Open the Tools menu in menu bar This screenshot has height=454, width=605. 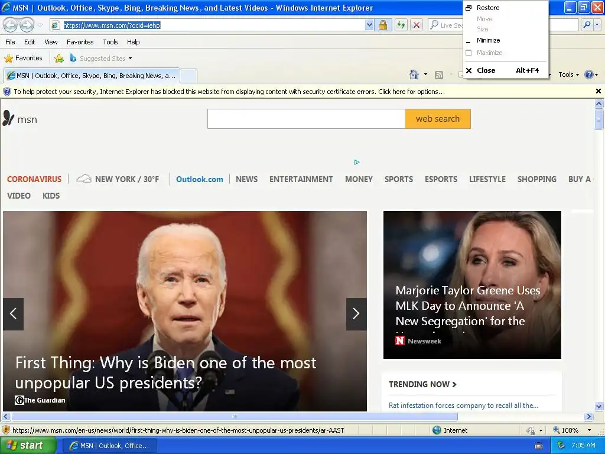[110, 42]
